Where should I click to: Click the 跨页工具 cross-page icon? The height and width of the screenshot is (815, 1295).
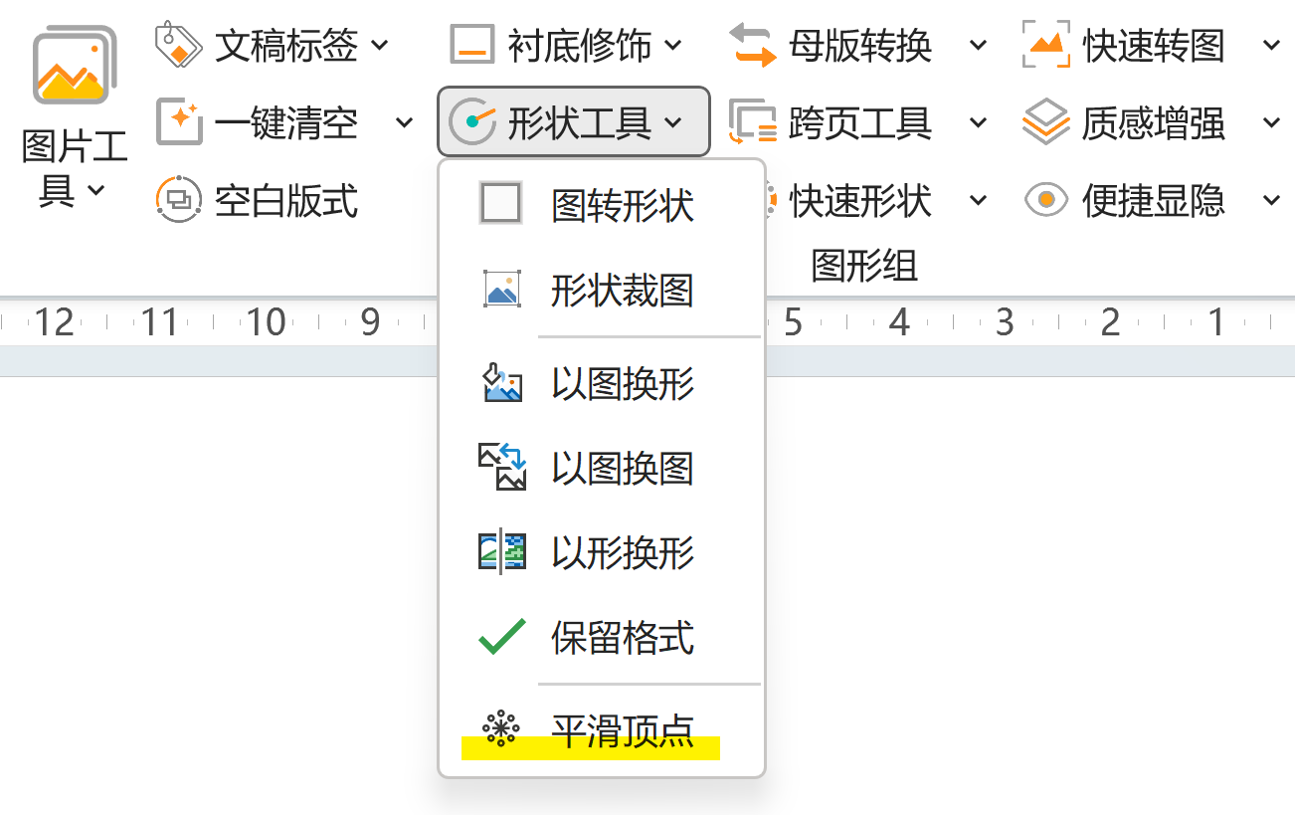[752, 122]
